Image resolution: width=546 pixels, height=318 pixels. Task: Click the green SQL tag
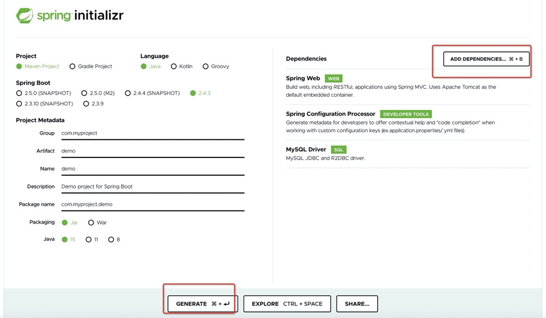click(339, 149)
